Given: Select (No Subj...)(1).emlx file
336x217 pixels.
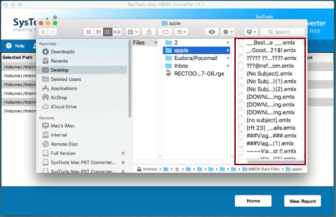Looking at the screenshot, I should 267,81.
